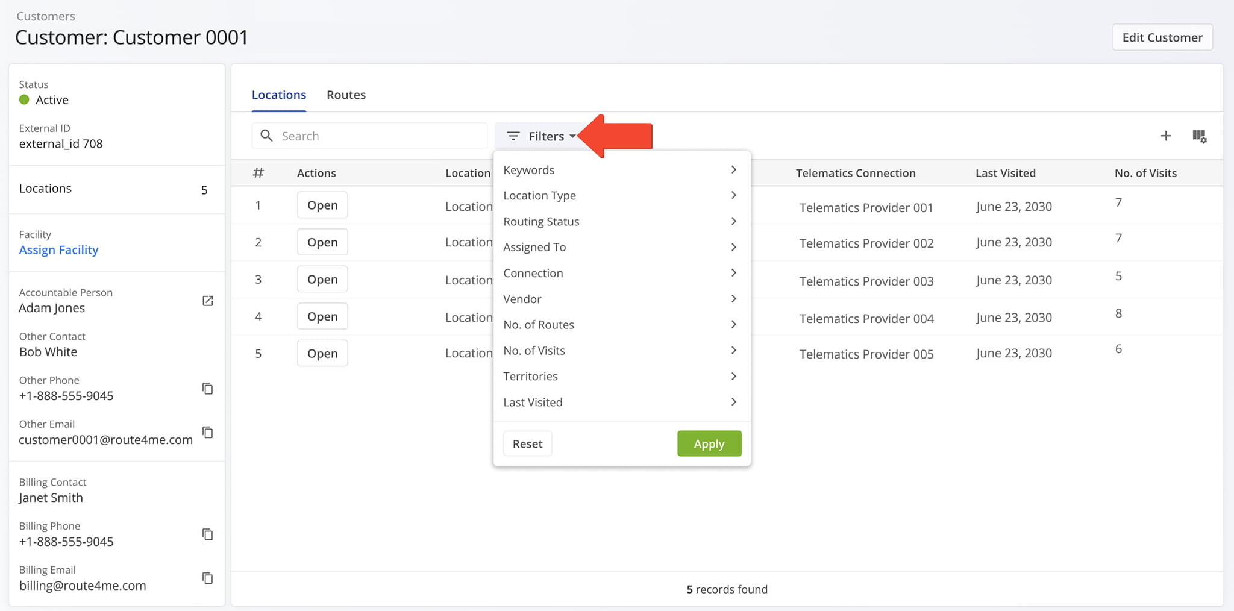Open the Routing Status filter option
This screenshot has width=1234, height=611.
pos(621,222)
